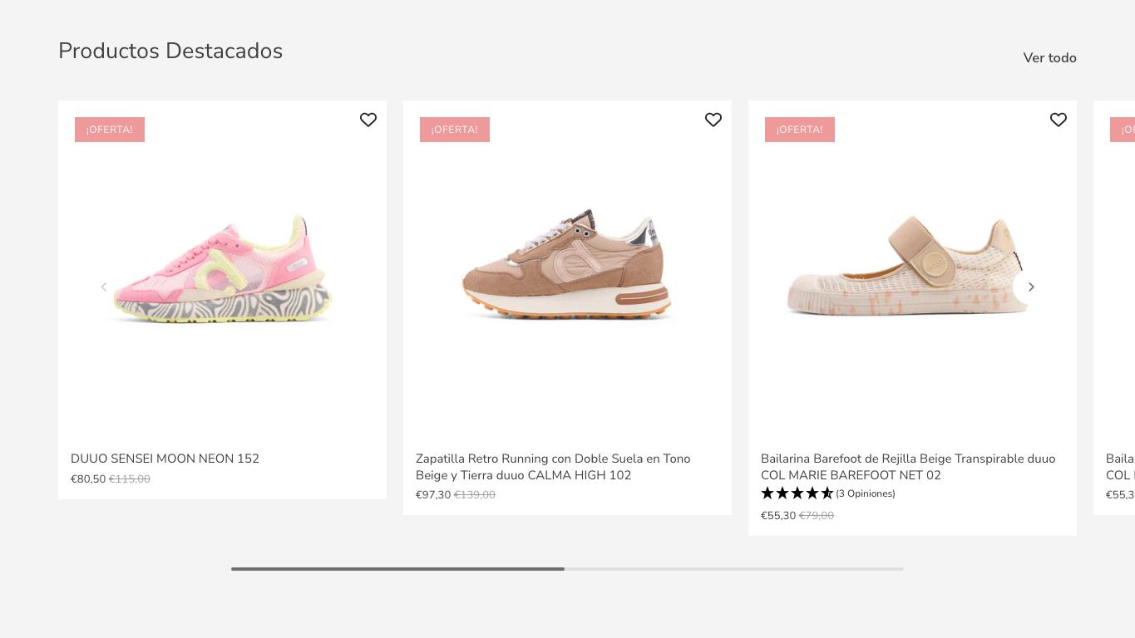Screen dimensions: 1135x638
Task: Click the star rating of the Bailarina Barefoot
Action: tap(797, 493)
